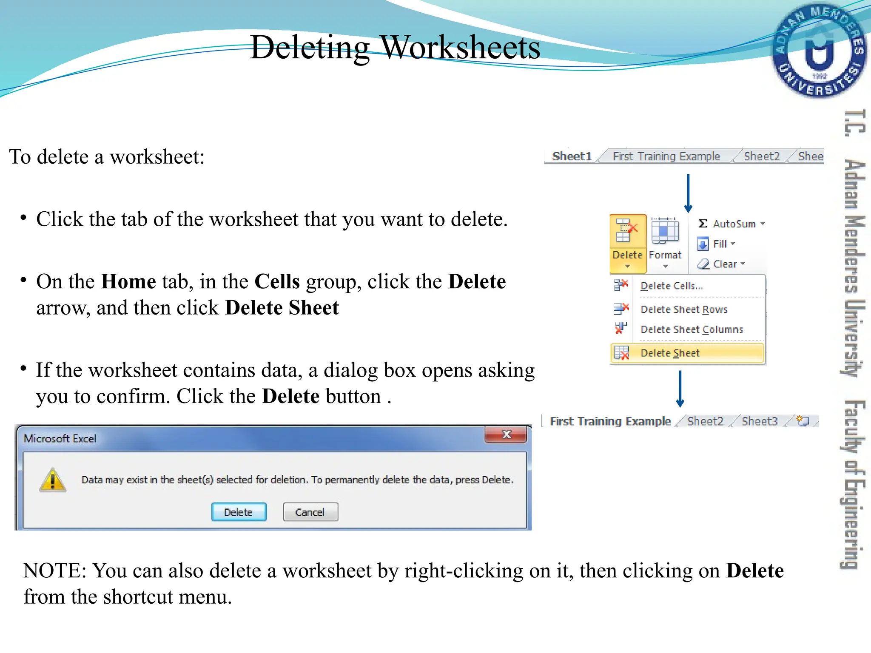This screenshot has width=871, height=653.
Task: Click the Delete Sheet Rows icon
Action: [621, 308]
